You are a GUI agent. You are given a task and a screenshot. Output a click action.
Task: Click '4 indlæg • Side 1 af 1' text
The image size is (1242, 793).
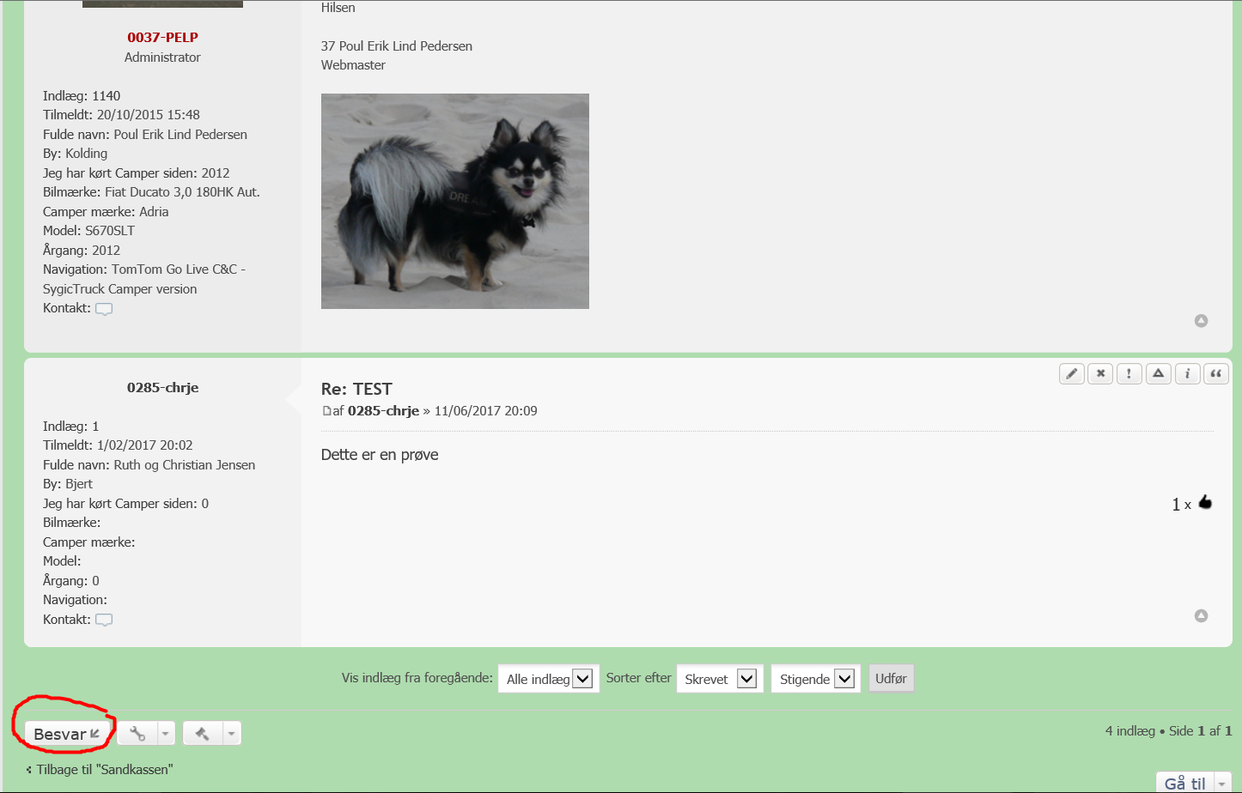coord(1168,731)
